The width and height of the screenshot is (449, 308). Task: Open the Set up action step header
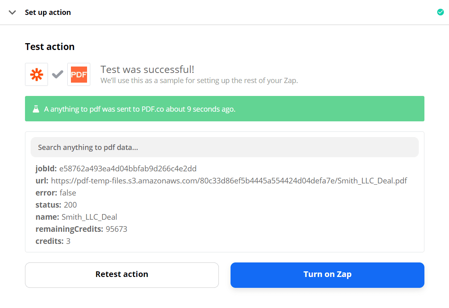click(48, 12)
